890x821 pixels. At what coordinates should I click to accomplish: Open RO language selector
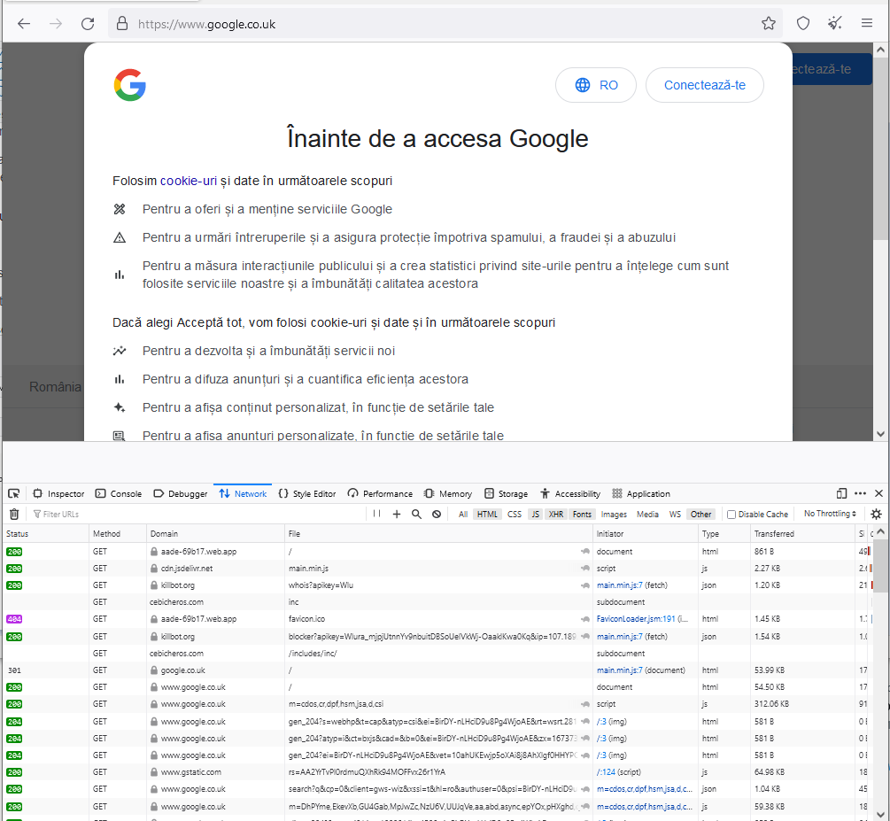coord(596,85)
